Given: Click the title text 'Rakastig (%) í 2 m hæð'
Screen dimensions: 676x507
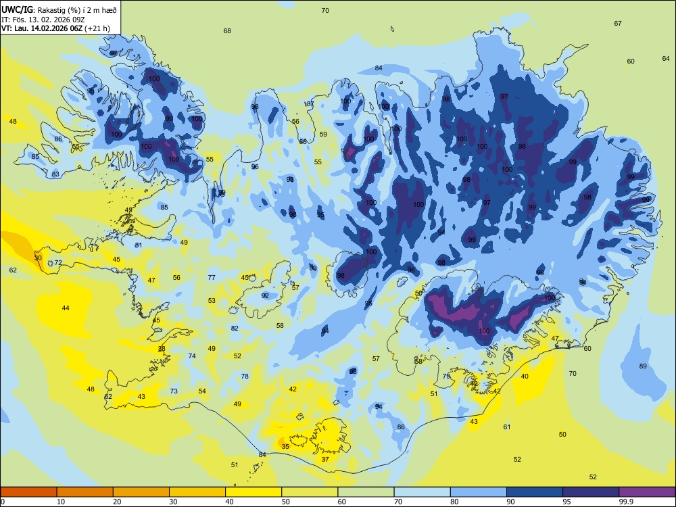Looking at the screenshot, I should [x=76, y=10].
